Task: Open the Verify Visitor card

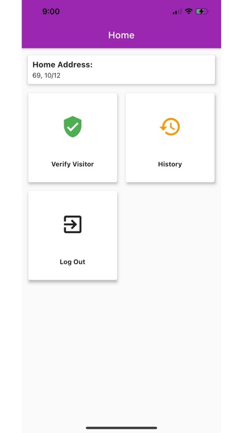Action: pyautogui.click(x=73, y=137)
